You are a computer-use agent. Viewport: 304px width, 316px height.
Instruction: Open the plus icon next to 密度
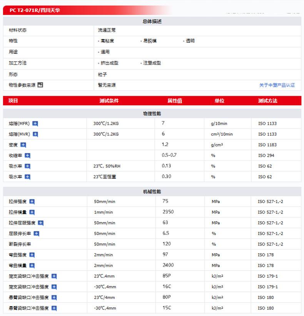tap(23, 145)
